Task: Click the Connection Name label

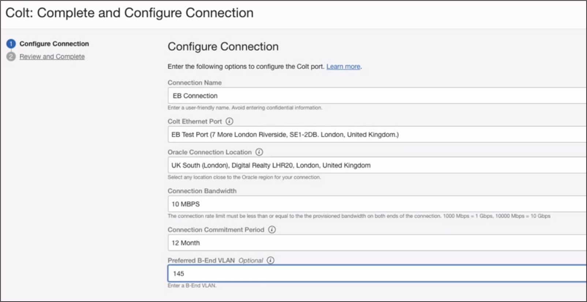Action: pos(195,83)
